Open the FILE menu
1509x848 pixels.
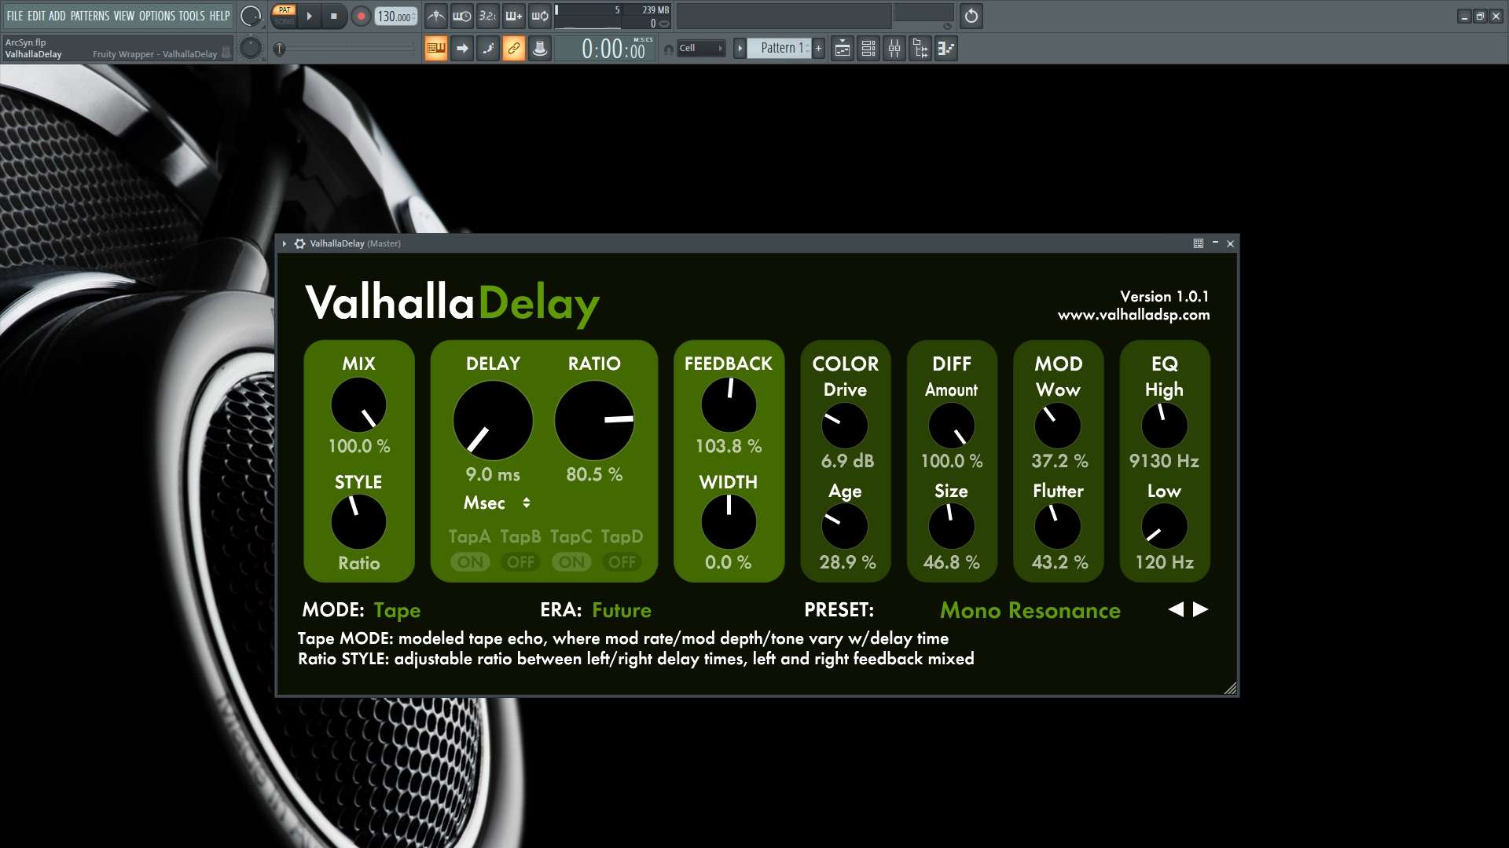[15, 16]
